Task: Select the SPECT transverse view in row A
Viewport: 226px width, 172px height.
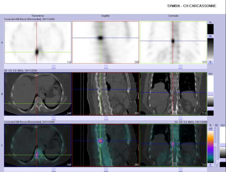Action: 38,42
